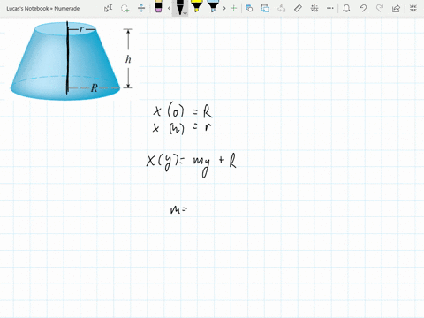The height and width of the screenshot is (318, 424).
Task: Open the Share icon
Action: pos(397,8)
